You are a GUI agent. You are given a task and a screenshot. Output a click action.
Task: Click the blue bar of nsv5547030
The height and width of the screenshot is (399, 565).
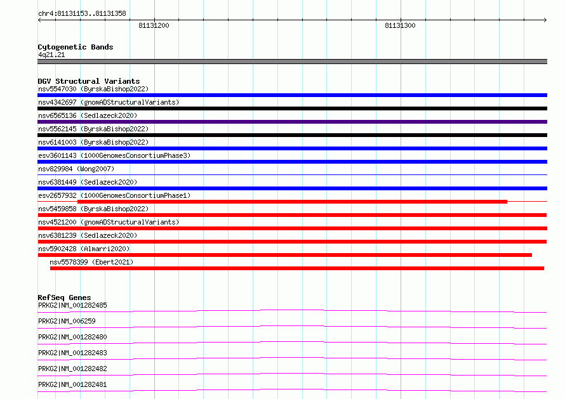pyautogui.click(x=292, y=95)
